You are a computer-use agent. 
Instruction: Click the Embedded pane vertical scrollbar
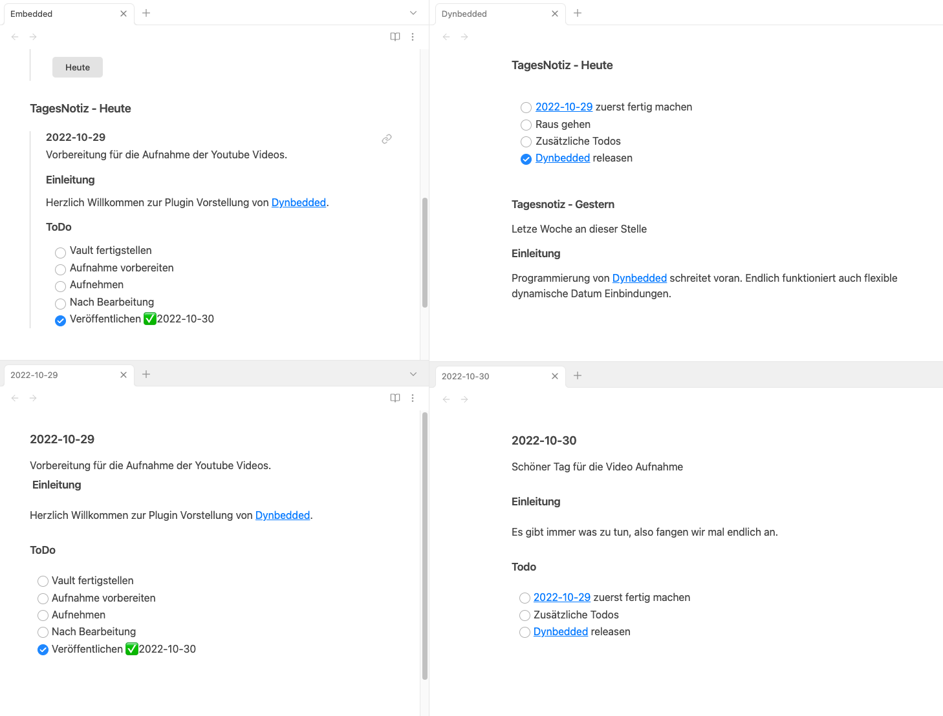point(425,252)
